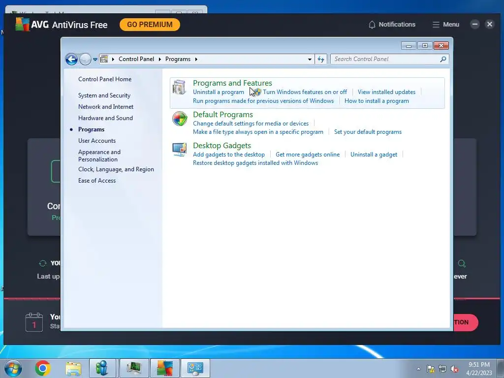Screen dimensions: 504x378
Task: Expand the arrow after Programs breadcrumb
Action: tap(196, 59)
